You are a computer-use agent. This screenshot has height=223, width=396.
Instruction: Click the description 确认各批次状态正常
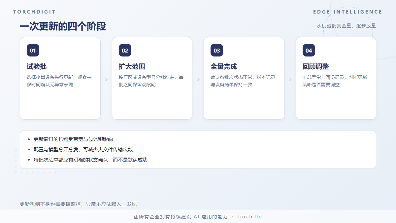(x=243, y=81)
